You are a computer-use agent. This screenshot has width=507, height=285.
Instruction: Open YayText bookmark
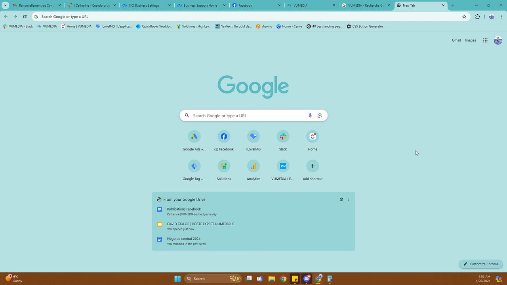[x=234, y=27]
